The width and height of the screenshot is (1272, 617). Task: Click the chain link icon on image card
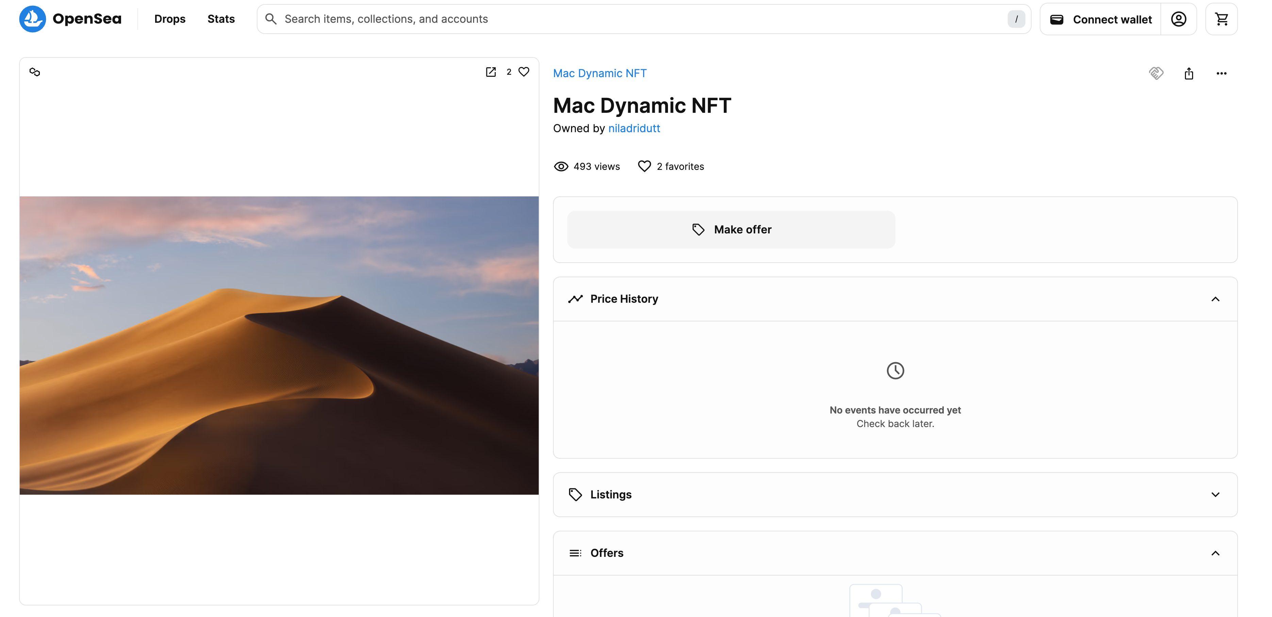[35, 72]
